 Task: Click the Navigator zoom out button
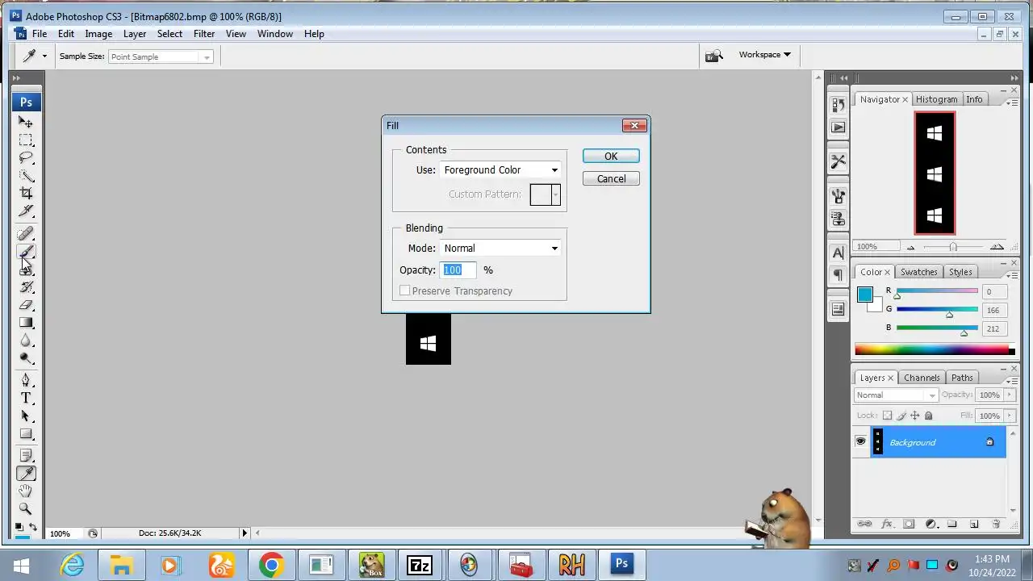click(911, 247)
